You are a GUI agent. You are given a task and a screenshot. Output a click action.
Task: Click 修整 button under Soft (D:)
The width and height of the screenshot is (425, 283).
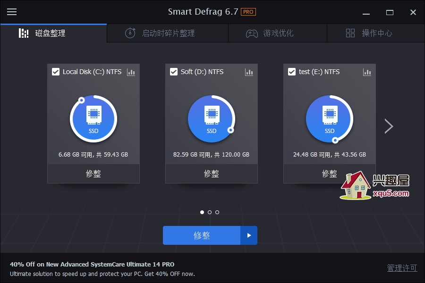(x=212, y=174)
